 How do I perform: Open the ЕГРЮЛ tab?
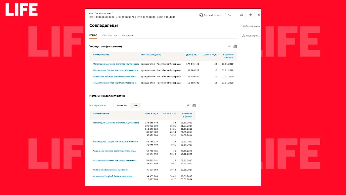pyautogui.click(x=93, y=35)
